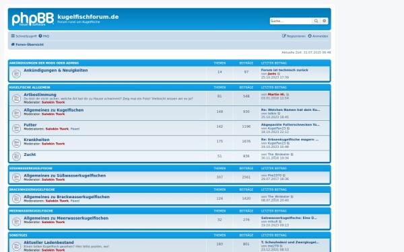The height and width of the screenshot is (252, 404).
Task: Open 'T. Schoutedeni und Zwergkugel...' last post
Action: 290,242
